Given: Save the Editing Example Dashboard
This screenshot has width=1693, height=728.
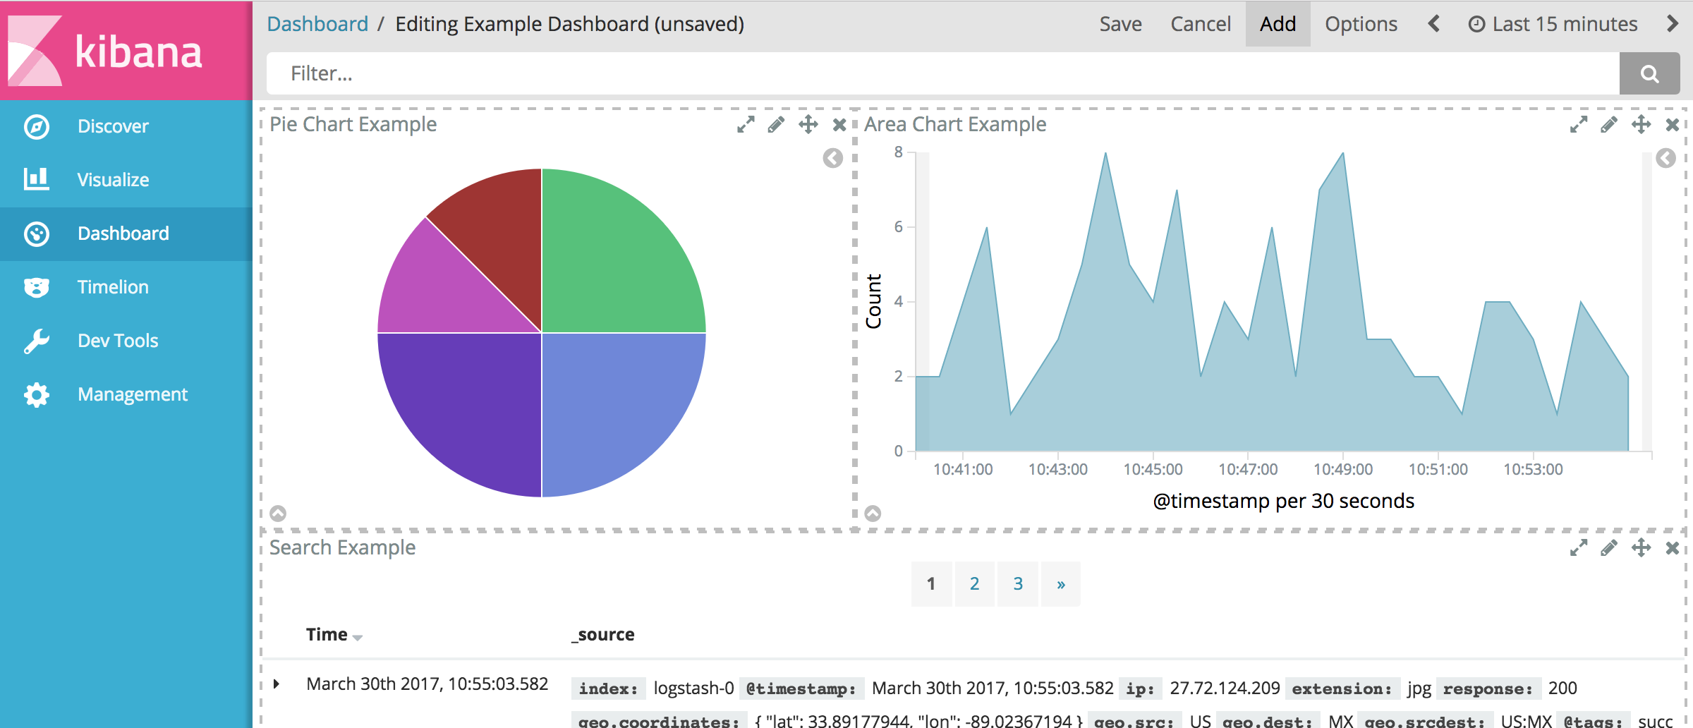Looking at the screenshot, I should point(1120,23).
